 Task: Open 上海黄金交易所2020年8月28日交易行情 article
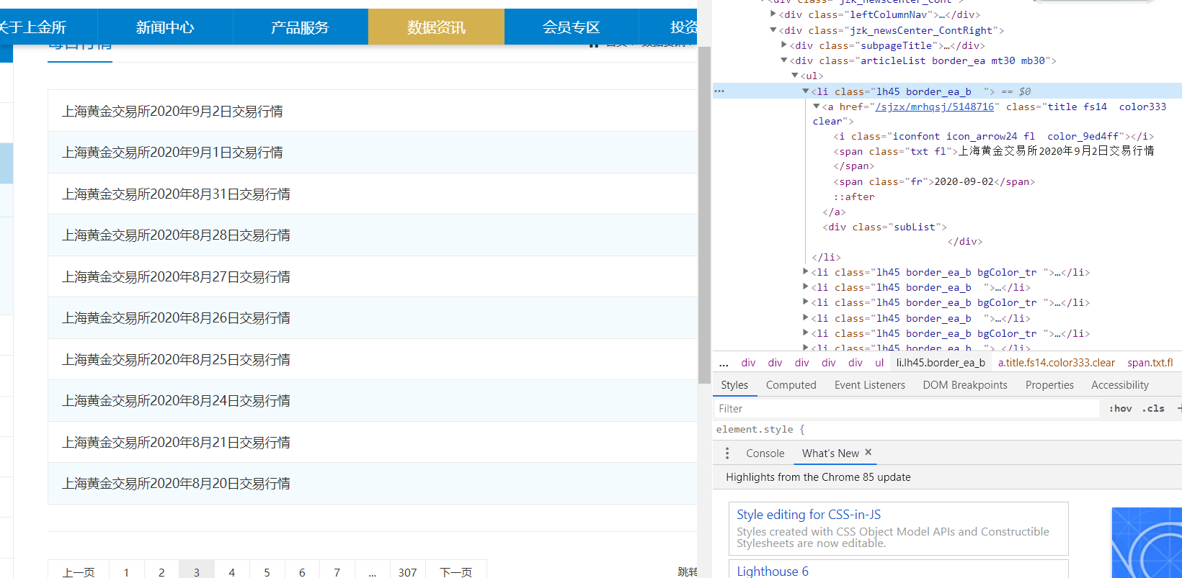coord(176,235)
